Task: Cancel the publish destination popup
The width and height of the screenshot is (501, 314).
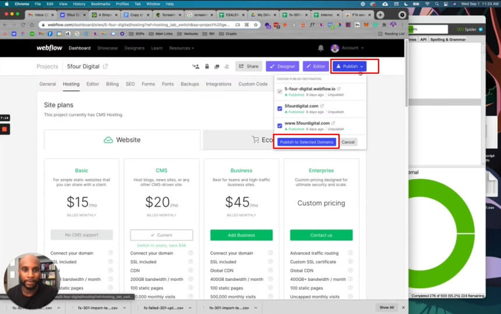Action: tap(348, 142)
